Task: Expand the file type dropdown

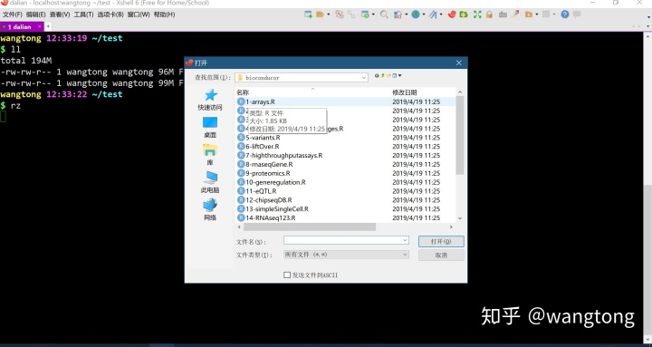Action: click(x=405, y=255)
